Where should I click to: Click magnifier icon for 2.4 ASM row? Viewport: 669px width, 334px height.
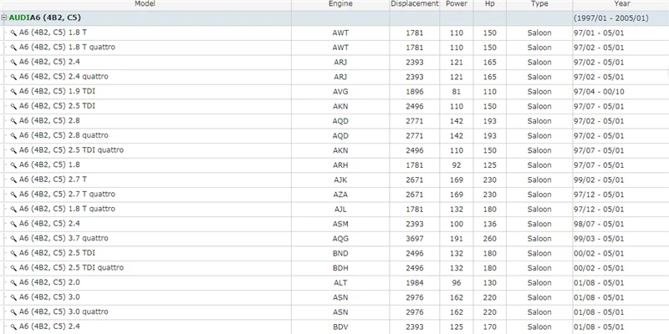click(13, 224)
